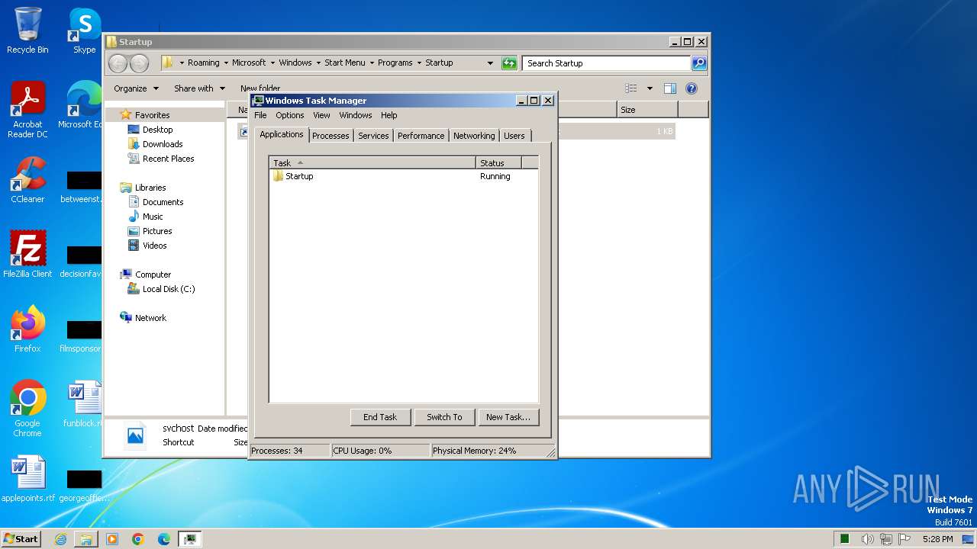Toggle the Explorer preview pane icon

tap(669, 88)
